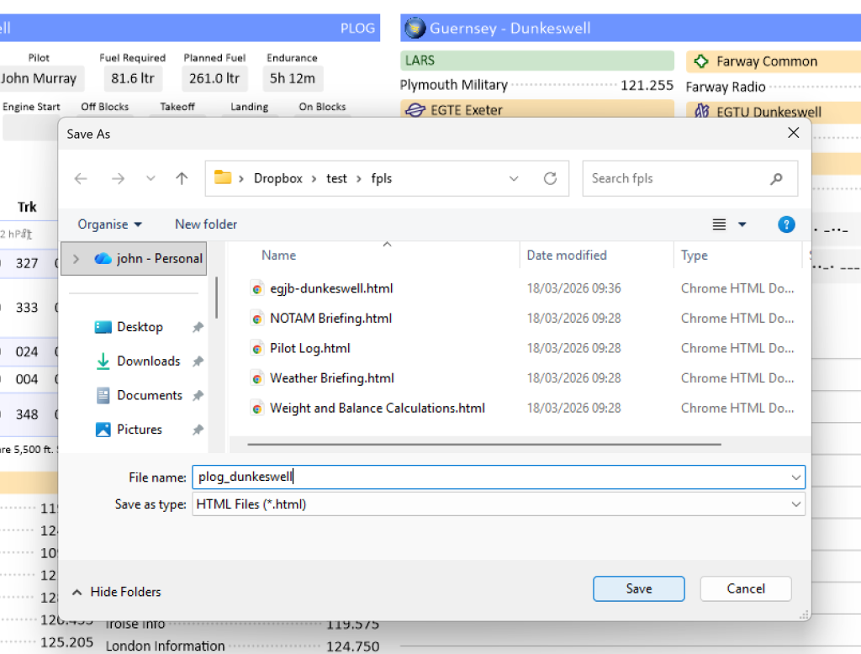
Task: Unpin the Documents folder pin icon
Action: tap(198, 396)
